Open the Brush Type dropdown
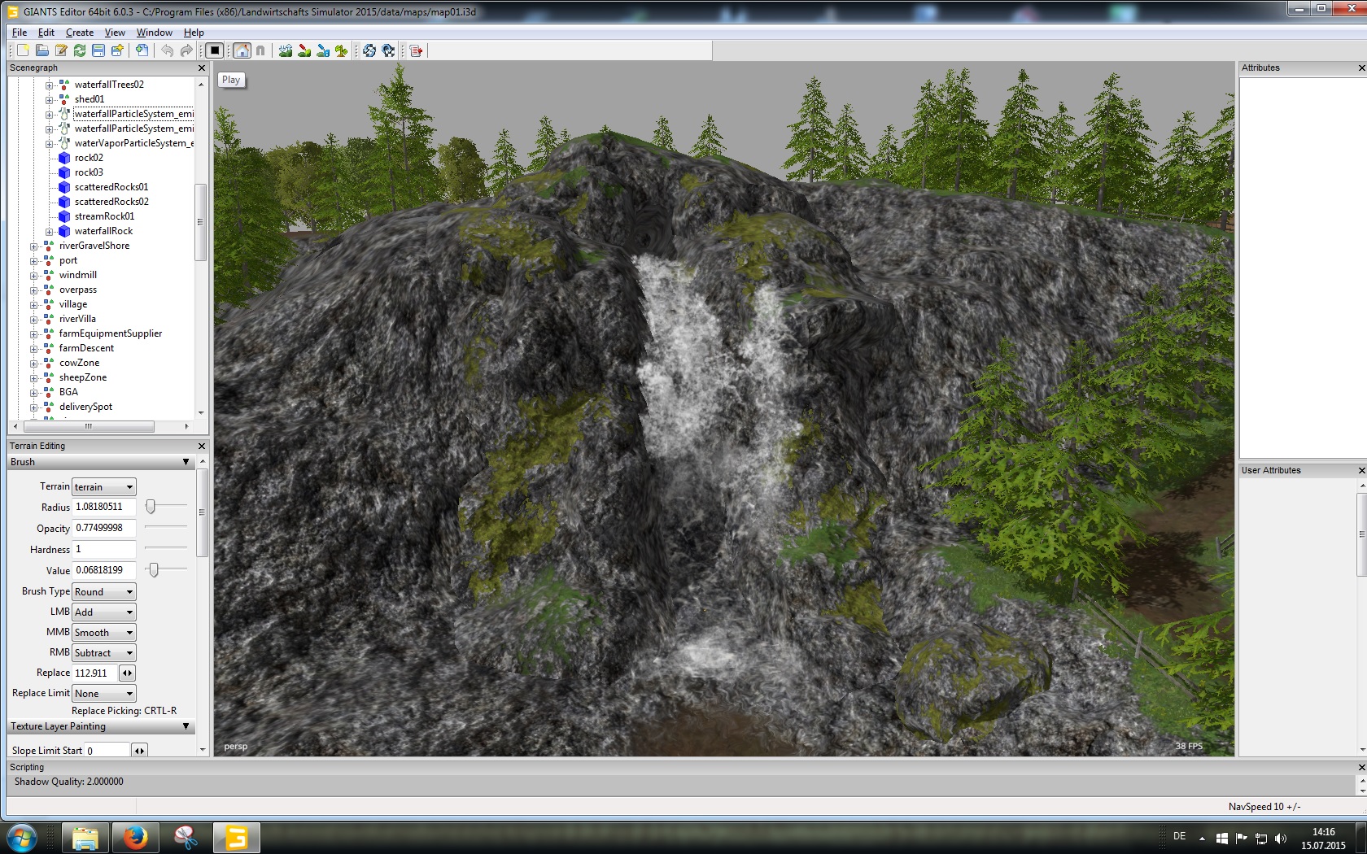 tap(103, 592)
